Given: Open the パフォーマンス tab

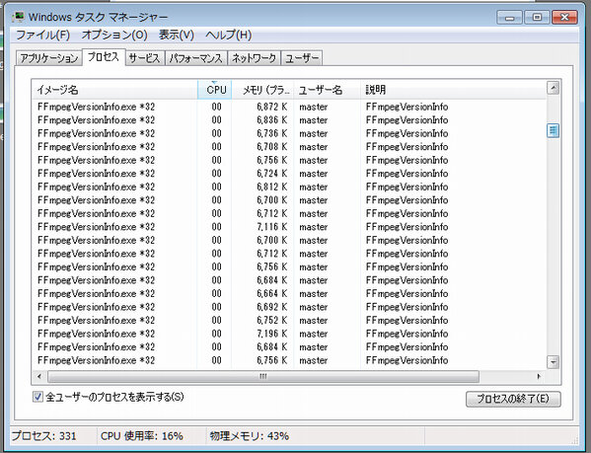Looking at the screenshot, I should click(x=195, y=58).
